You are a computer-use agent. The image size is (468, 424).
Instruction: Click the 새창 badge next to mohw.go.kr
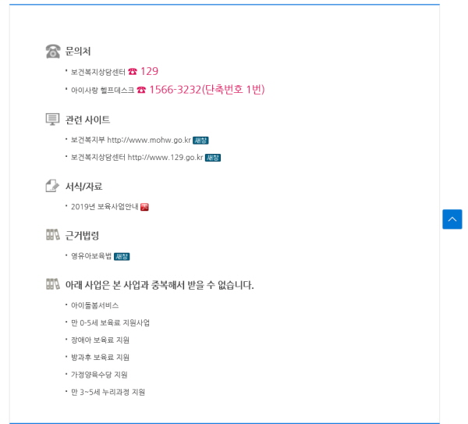coord(200,141)
